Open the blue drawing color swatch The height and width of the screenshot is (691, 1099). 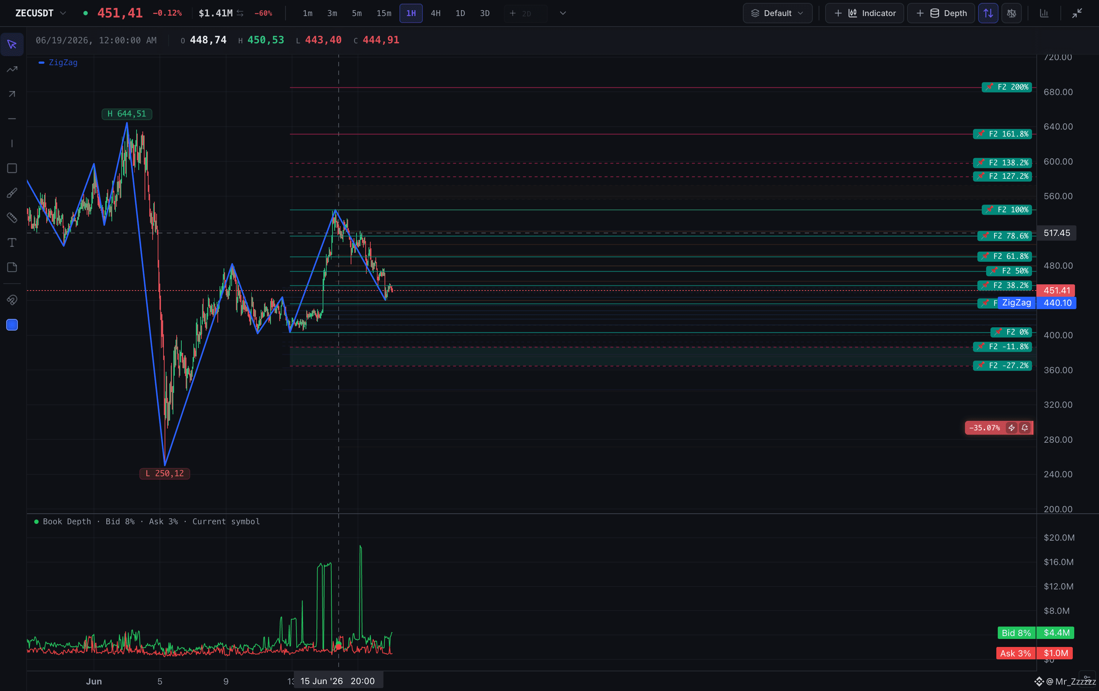(x=12, y=324)
